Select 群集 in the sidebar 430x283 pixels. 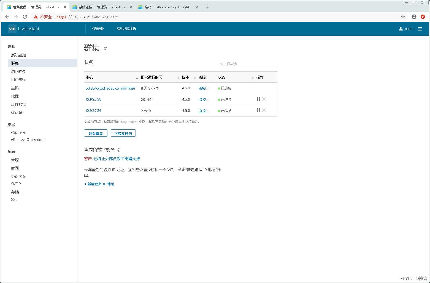pos(42,63)
